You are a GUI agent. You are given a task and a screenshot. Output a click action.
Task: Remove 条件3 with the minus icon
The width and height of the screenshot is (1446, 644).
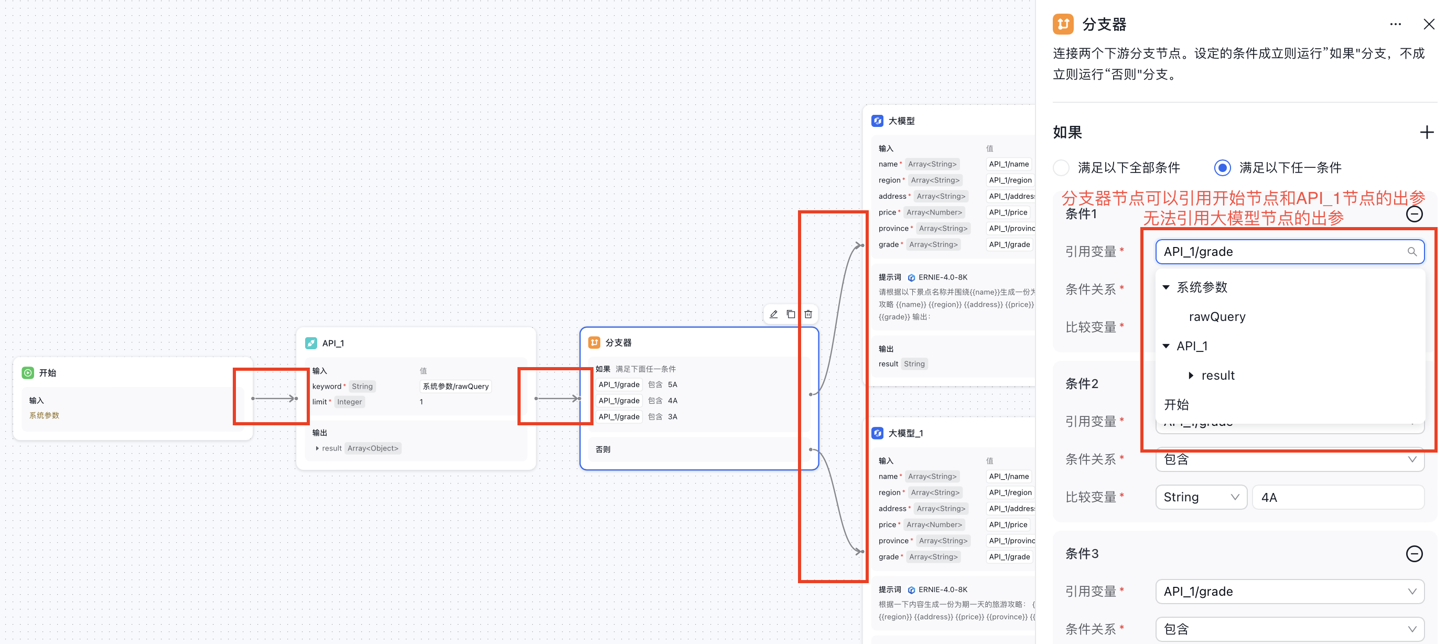tap(1414, 554)
